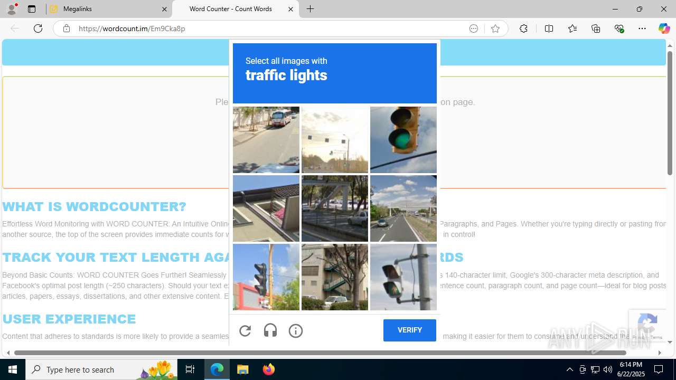Reload the captcha challenge
676x380 pixels.
click(x=245, y=331)
